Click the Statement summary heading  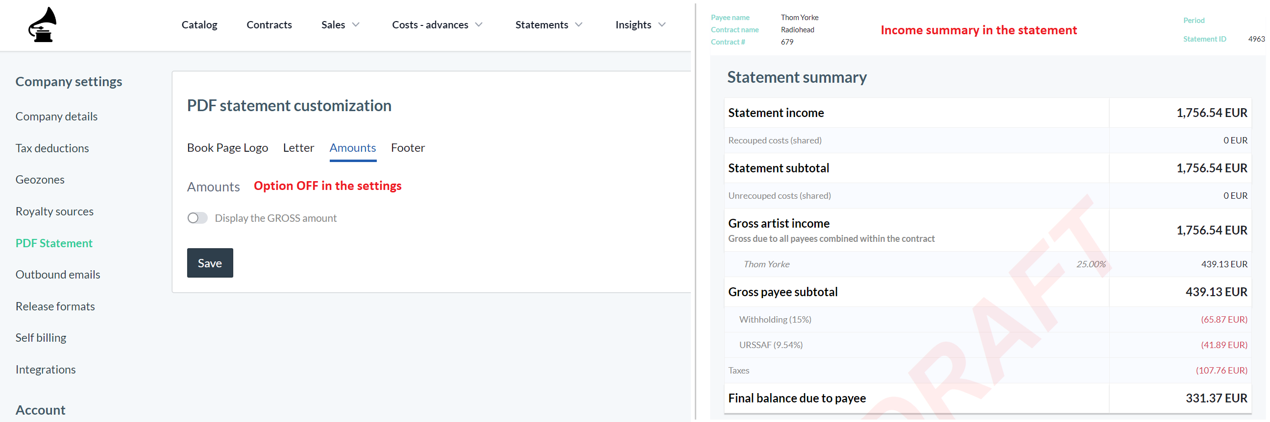(797, 77)
